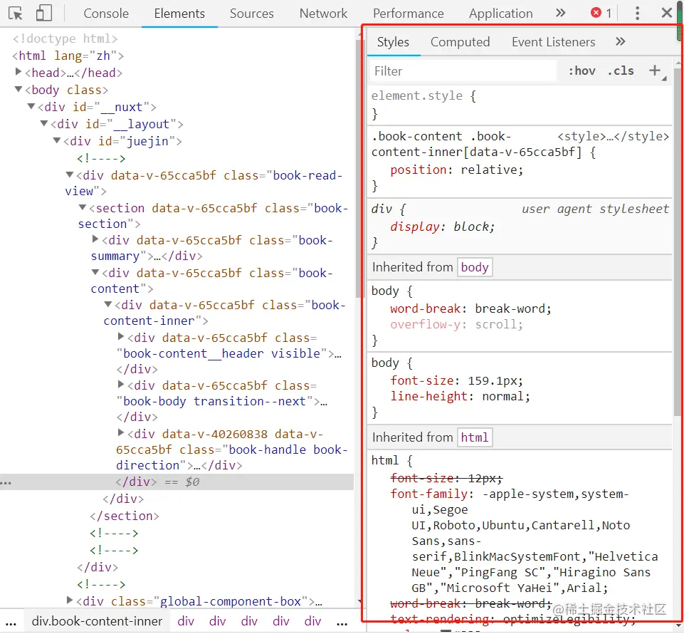Click the Filter styles input field

pyautogui.click(x=463, y=71)
